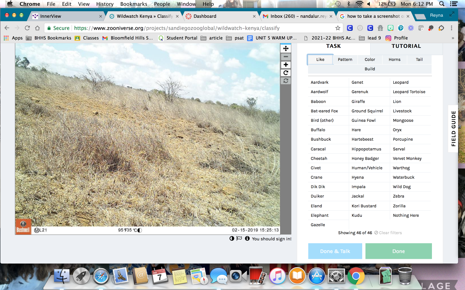Open Safari from the Dock
Viewport: 465px width, 290px height.
[101, 277]
